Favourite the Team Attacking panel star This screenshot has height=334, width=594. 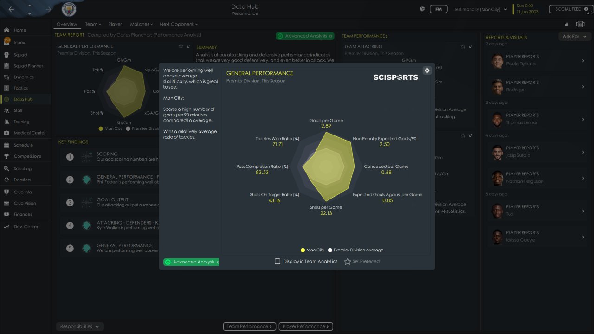tap(463, 46)
